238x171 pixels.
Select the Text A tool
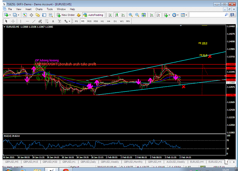coord(53,21)
